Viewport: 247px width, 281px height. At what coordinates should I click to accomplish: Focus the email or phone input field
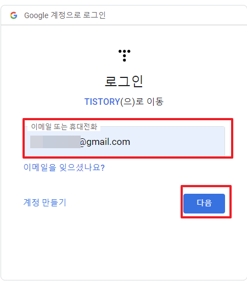[125, 141]
